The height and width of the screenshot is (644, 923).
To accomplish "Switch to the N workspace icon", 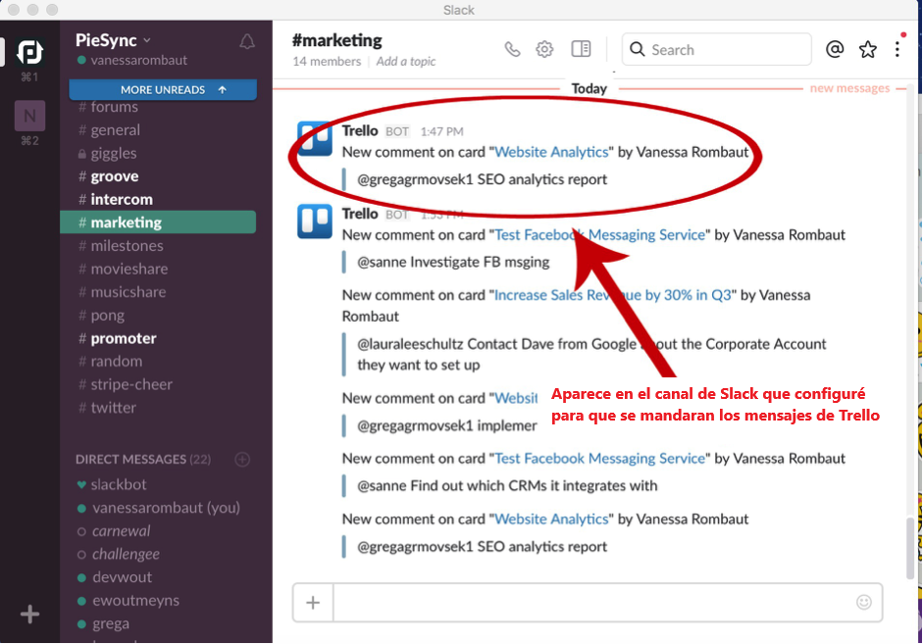I will (x=29, y=116).
